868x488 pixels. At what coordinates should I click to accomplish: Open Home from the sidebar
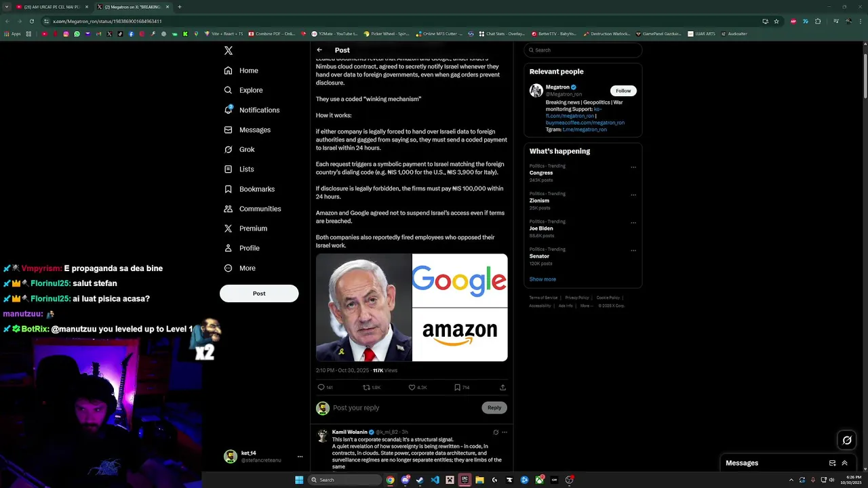241,70
